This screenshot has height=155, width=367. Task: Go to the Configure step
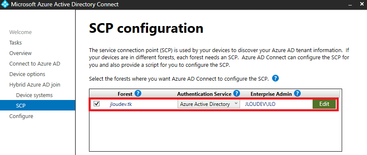point(21,116)
